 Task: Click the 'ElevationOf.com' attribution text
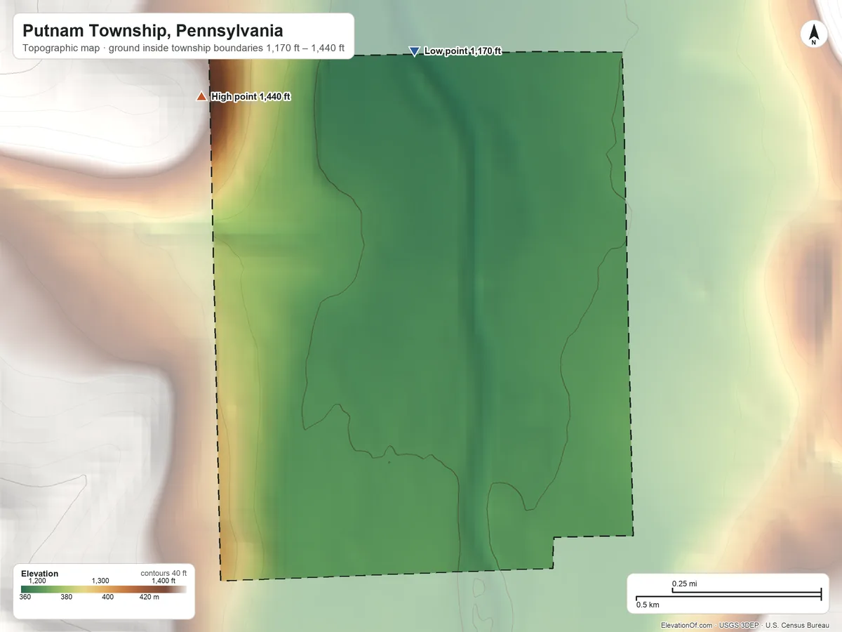click(687, 625)
